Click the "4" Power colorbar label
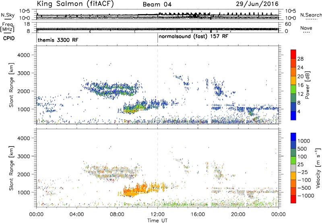The width and height of the screenshot is (322, 223). tap(299, 111)
